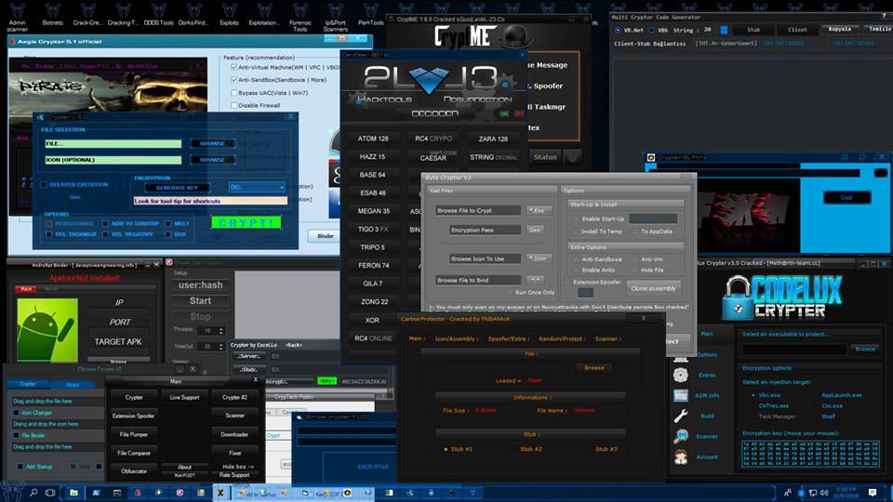Open Random/Protect tab in Carbon Protector
Image resolution: width=893 pixels, height=502 pixels.
click(x=562, y=339)
